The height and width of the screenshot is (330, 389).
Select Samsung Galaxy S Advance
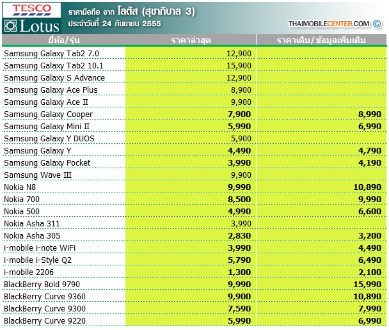pyautogui.click(x=54, y=78)
